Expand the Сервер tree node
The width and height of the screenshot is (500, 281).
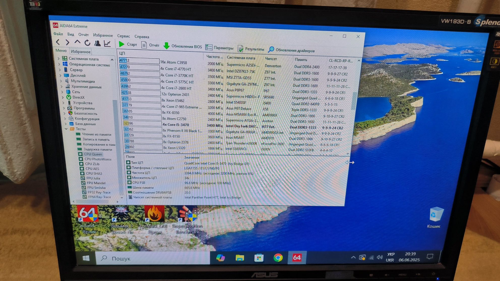60,70
